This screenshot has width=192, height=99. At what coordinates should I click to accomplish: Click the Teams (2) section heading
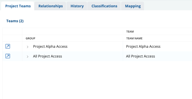[x=15, y=21]
